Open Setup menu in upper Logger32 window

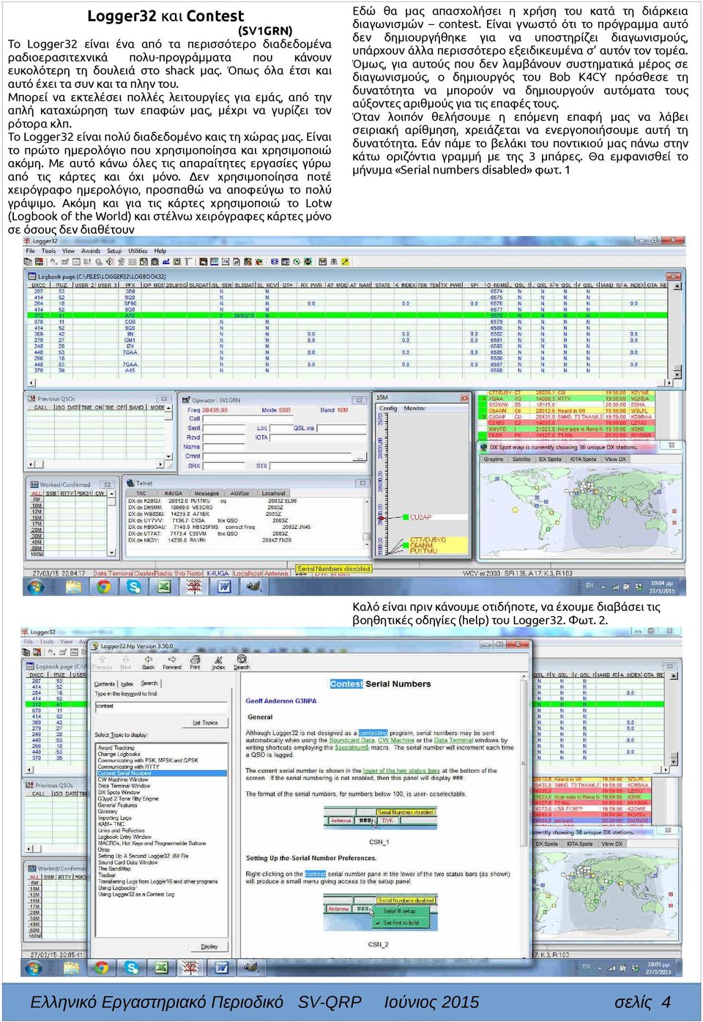(114, 251)
